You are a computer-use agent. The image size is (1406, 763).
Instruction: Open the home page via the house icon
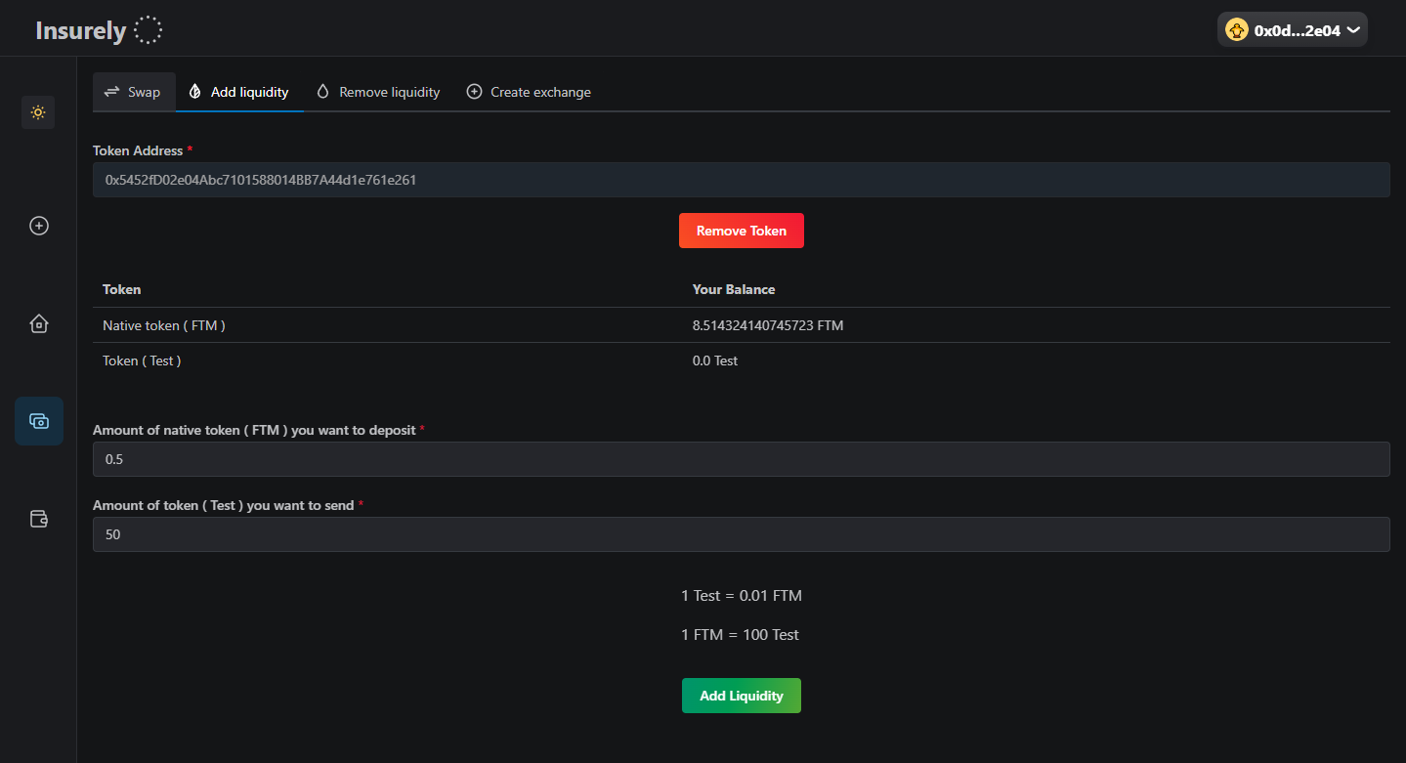tap(38, 322)
